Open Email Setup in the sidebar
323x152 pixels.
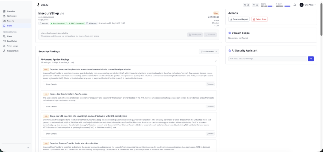(16, 41)
